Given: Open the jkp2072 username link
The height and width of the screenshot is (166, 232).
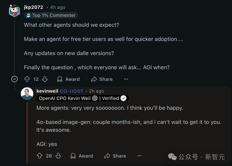Looking at the screenshot, I should pyautogui.click(x=33, y=7).
